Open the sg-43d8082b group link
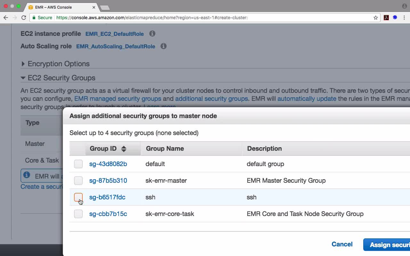410x256 pixels. point(108,164)
